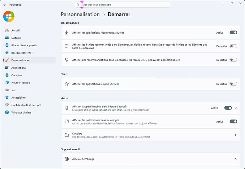Click the Recommandée section heading
This screenshot has width=245, height=169.
click(70, 23)
